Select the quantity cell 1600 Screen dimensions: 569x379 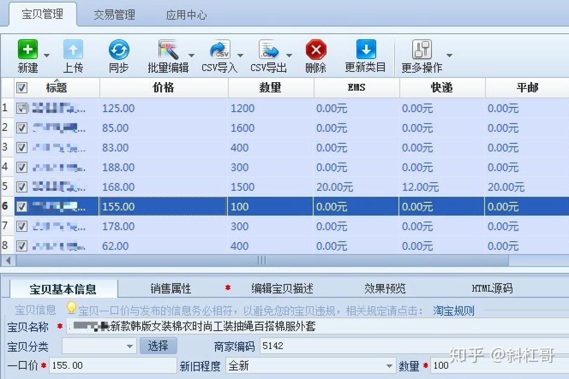[271, 128]
